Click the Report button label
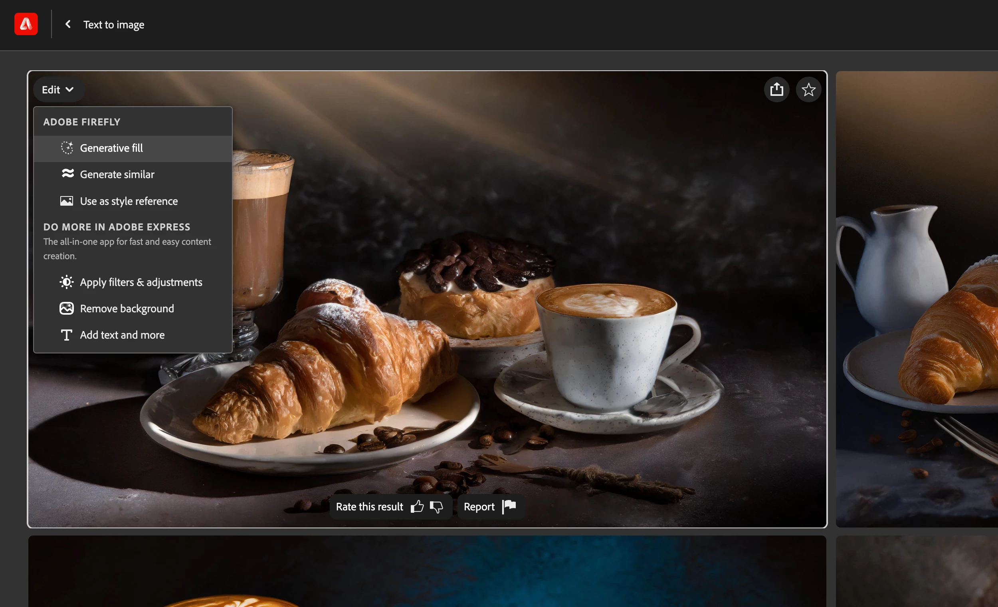 [479, 506]
